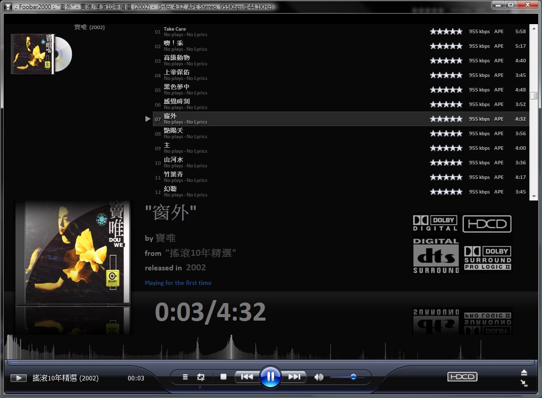Rate the Take Care track using its stars
This screenshot has height=398, width=542.
click(446, 32)
